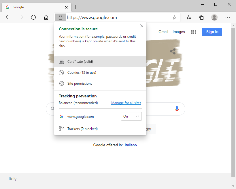Close the Google tab
Viewport: 236px width, 189px height.
(x=66, y=7)
